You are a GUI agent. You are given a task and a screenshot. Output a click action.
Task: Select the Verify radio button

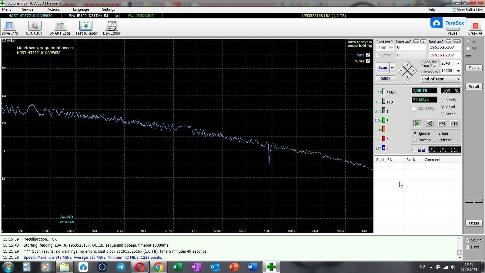pyautogui.click(x=443, y=100)
